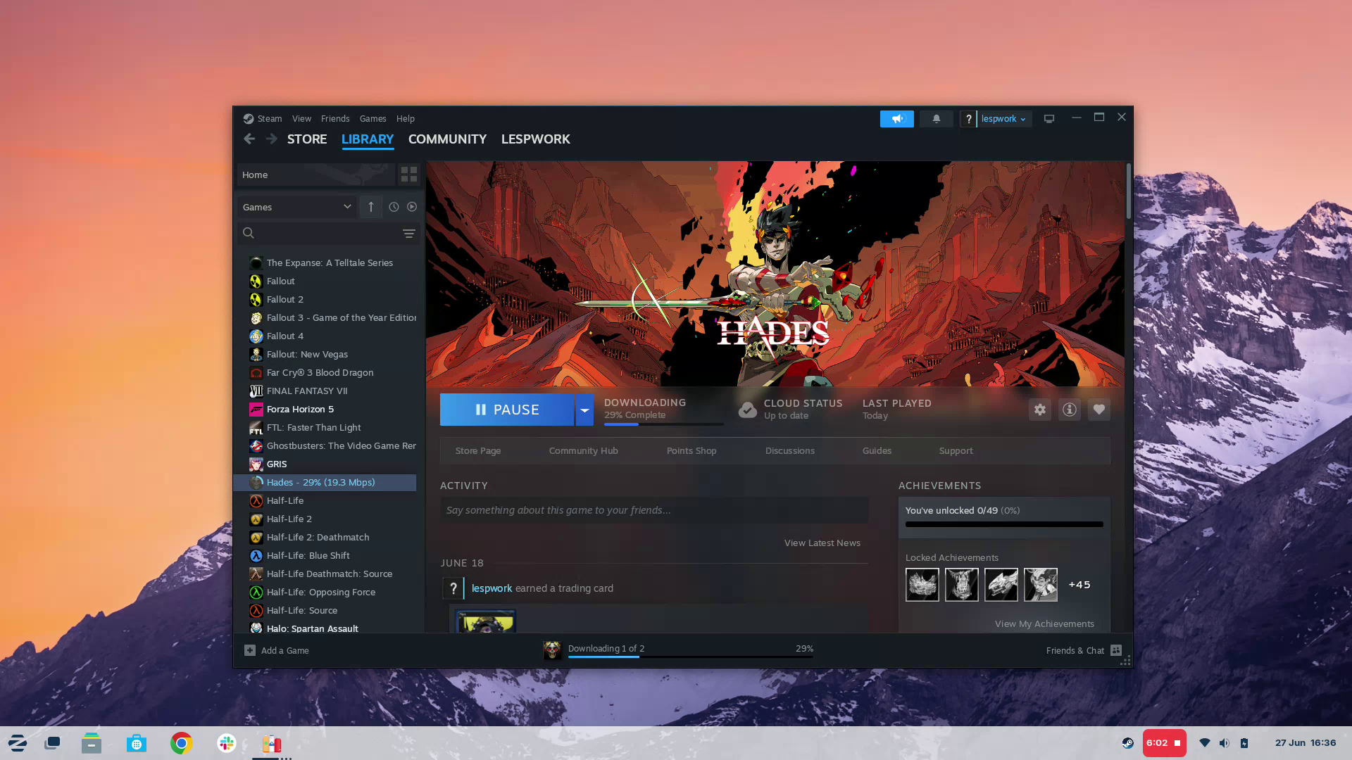Open Hades settings gear
Image resolution: width=1352 pixels, height=760 pixels.
click(1040, 410)
